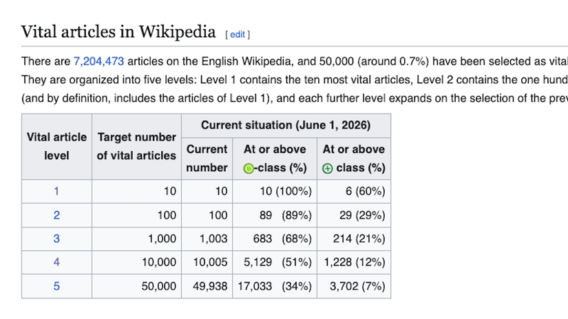The image size is (568, 319).
Task: Click the 'Vital article level' column header
Action: click(56, 146)
